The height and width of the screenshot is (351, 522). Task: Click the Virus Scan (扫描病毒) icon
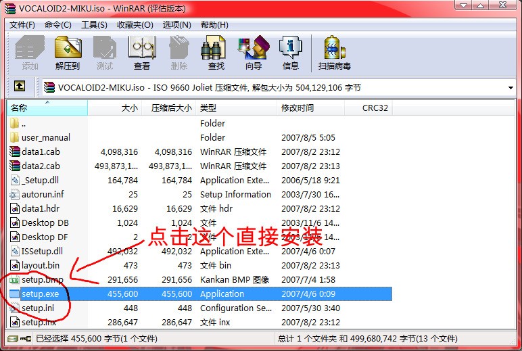point(335,47)
